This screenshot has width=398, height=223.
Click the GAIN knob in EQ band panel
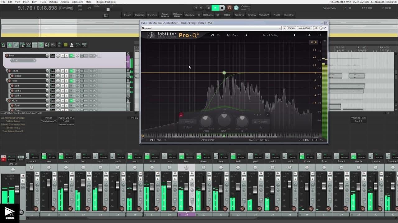point(224,120)
